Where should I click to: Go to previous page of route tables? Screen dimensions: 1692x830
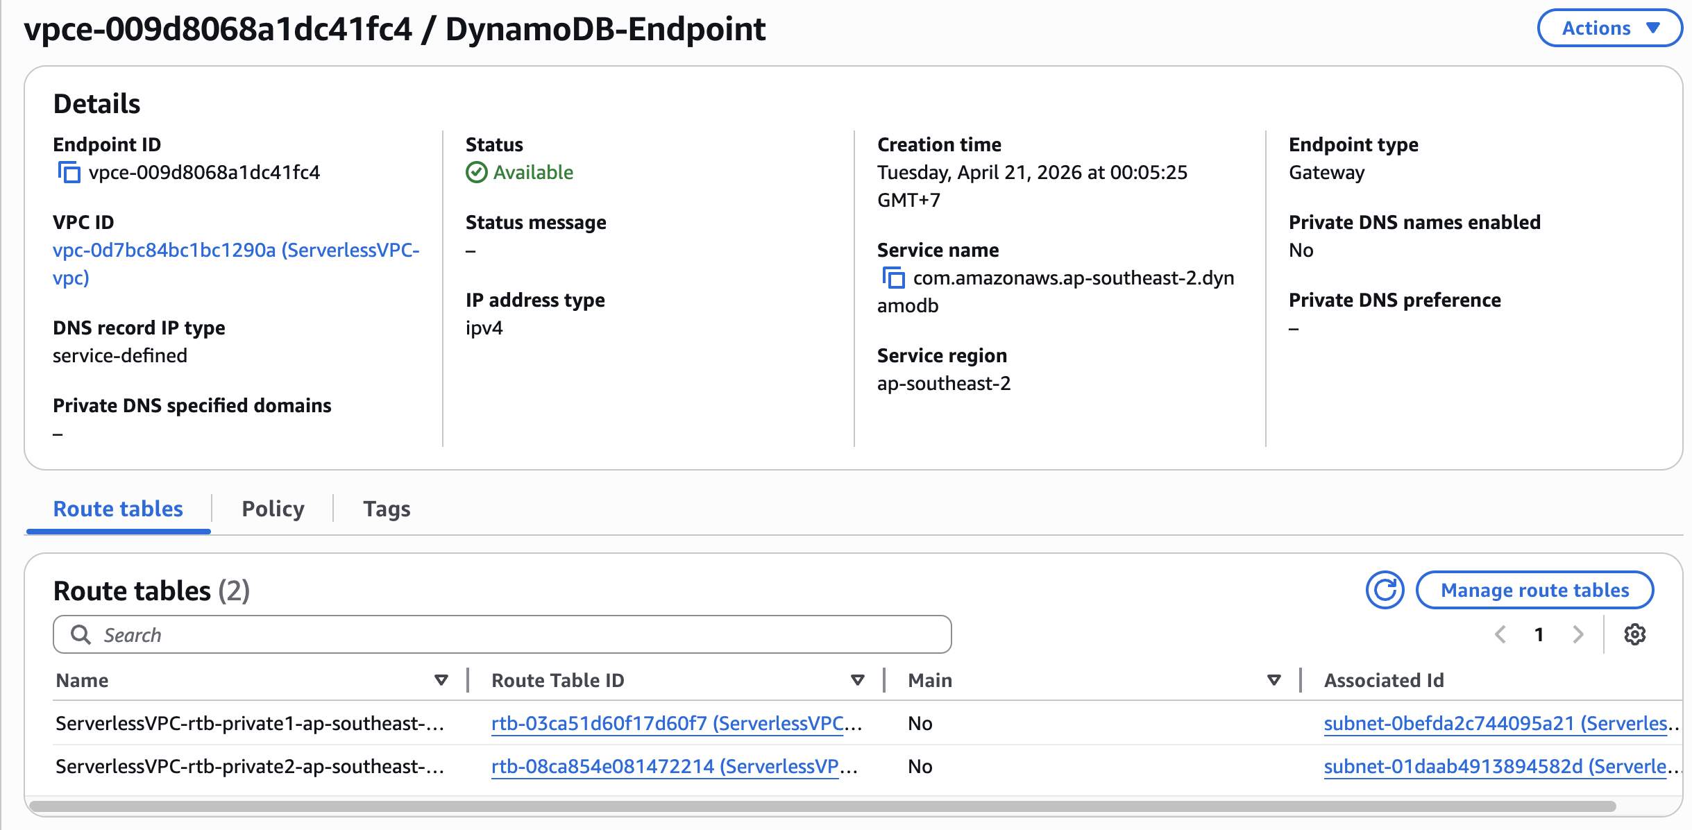(1501, 634)
